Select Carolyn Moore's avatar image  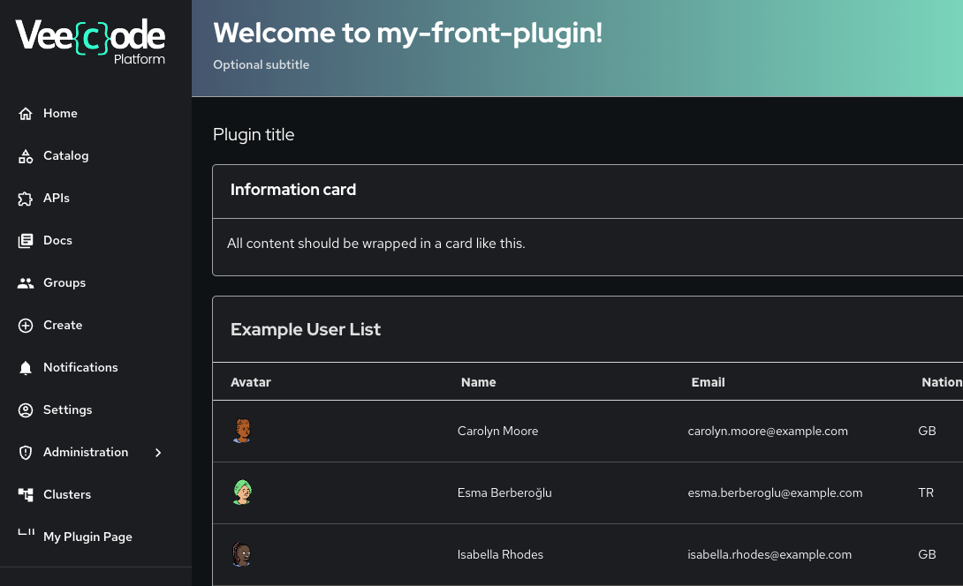pos(243,431)
